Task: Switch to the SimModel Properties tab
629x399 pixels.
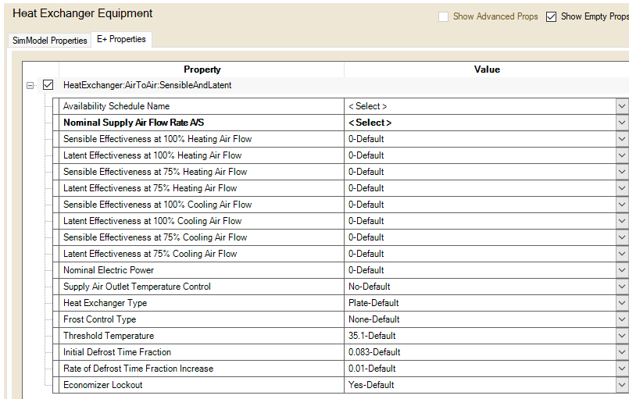Action: 50,41
